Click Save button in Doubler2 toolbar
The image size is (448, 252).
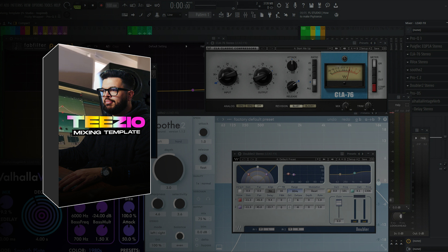click(364, 159)
